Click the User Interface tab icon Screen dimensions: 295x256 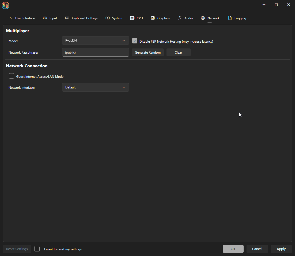(11, 18)
